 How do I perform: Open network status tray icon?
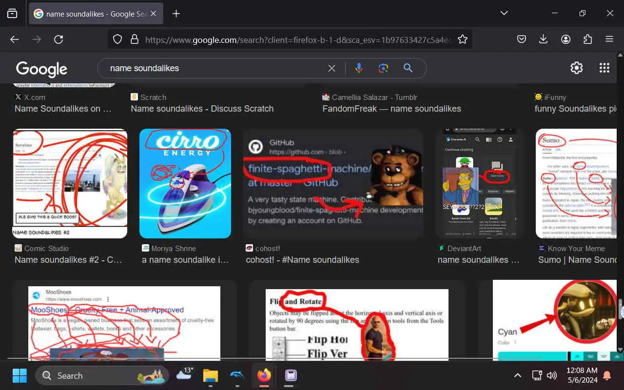pyautogui.click(x=537, y=375)
